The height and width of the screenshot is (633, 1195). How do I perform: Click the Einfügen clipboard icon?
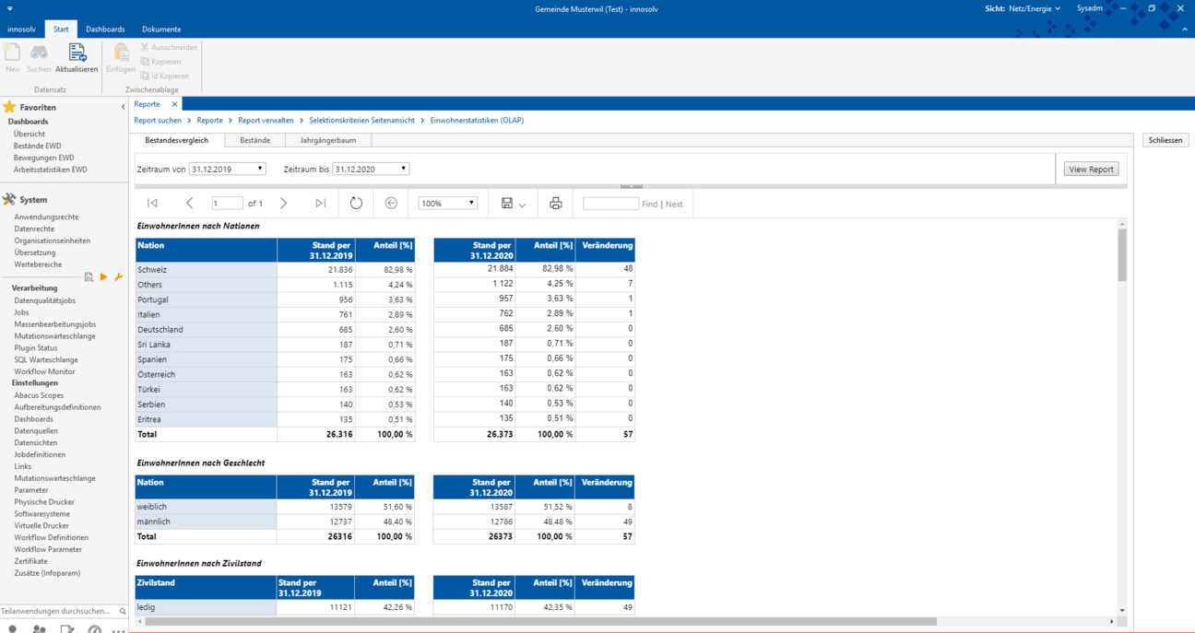click(121, 53)
